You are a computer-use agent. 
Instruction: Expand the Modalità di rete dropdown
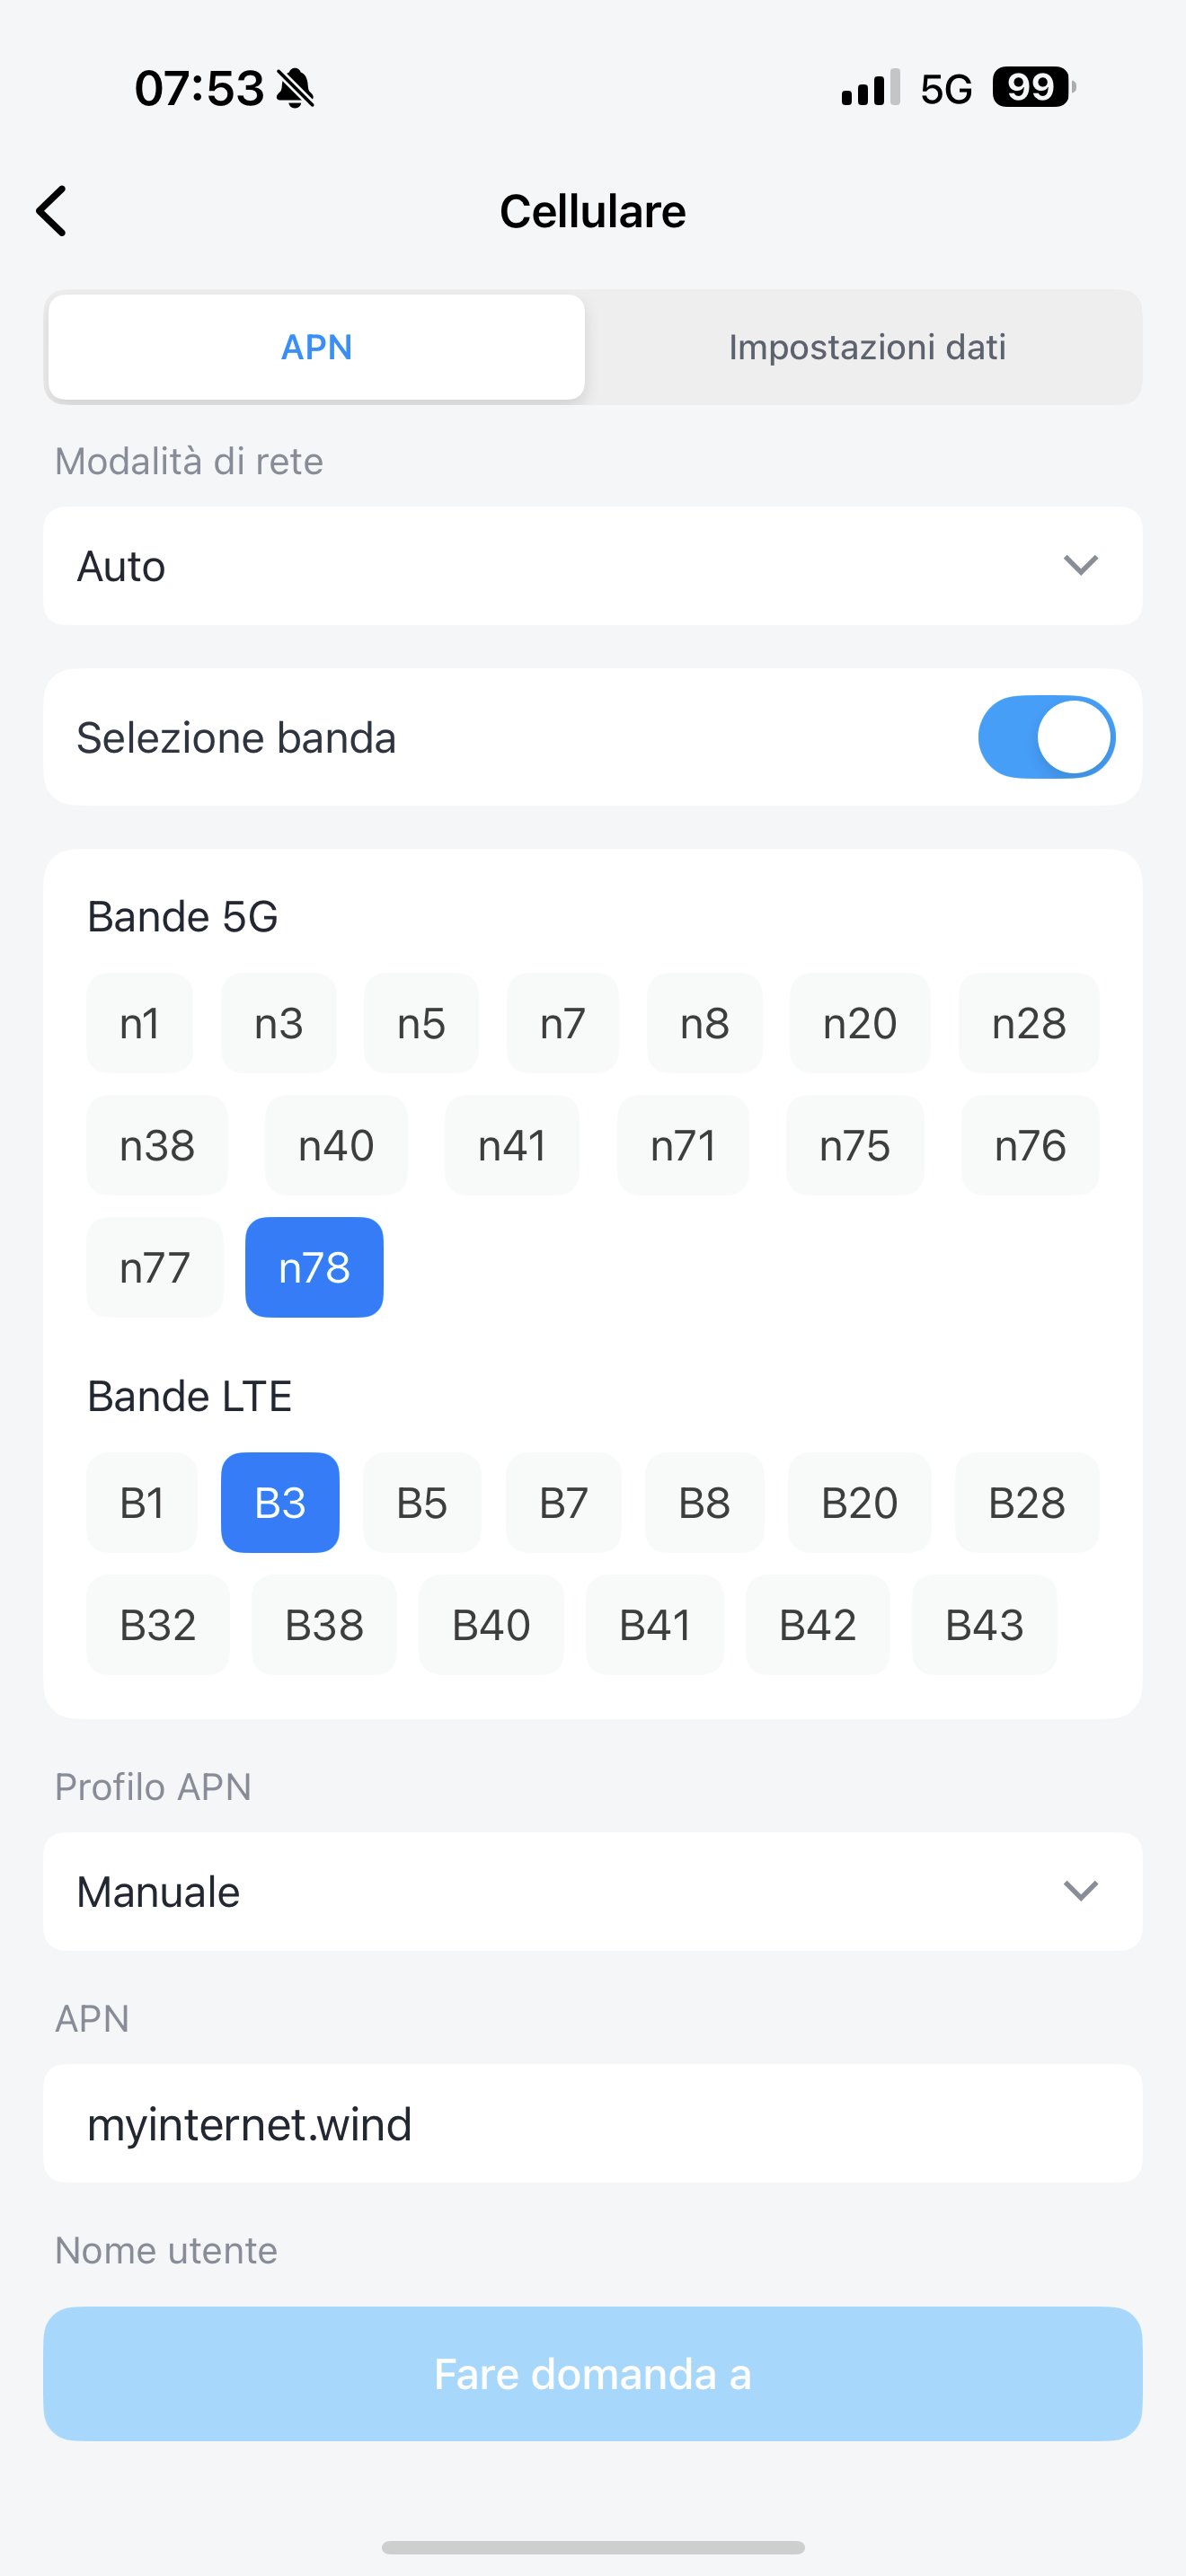[592, 566]
